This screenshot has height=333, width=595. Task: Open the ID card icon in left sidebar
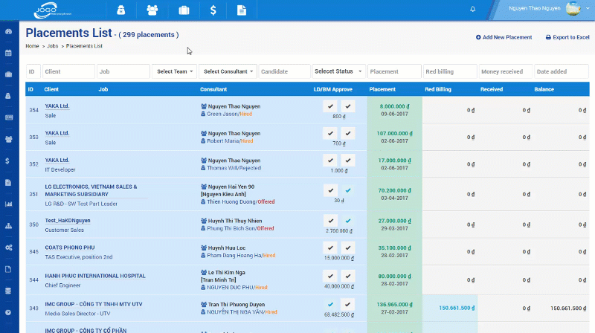click(9, 117)
